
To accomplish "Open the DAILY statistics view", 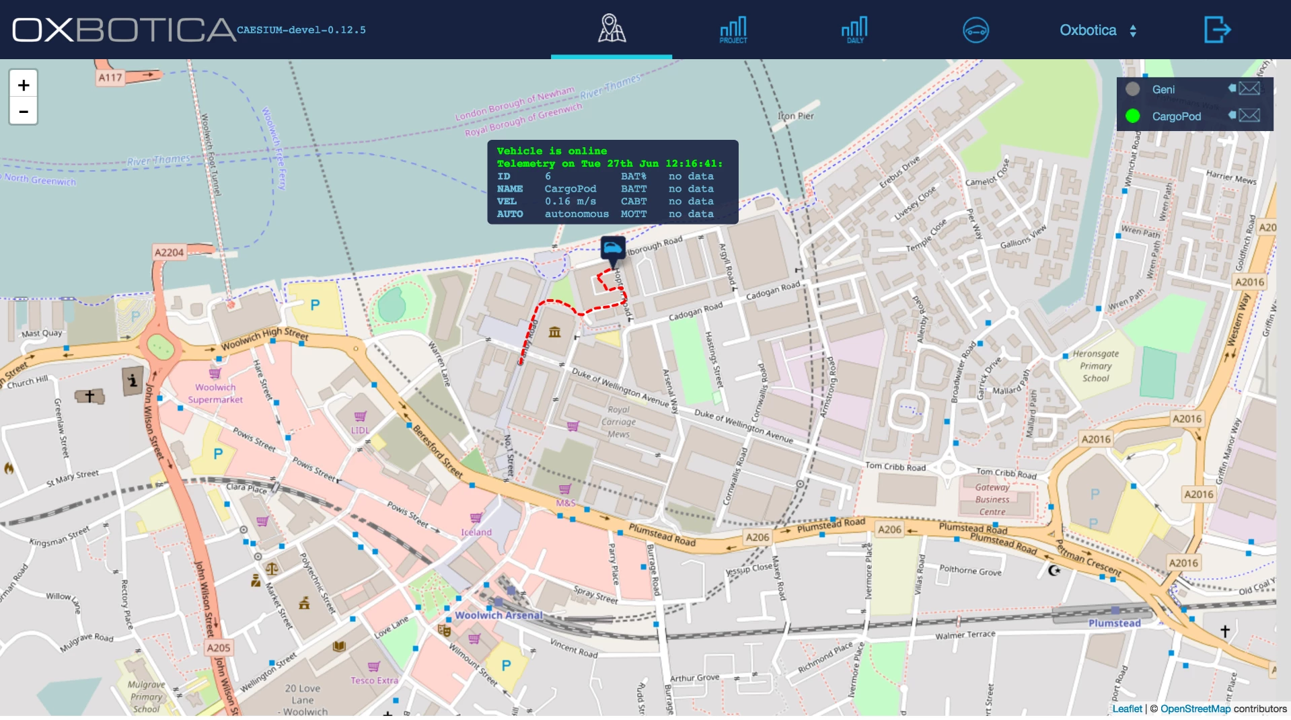I will point(854,29).
